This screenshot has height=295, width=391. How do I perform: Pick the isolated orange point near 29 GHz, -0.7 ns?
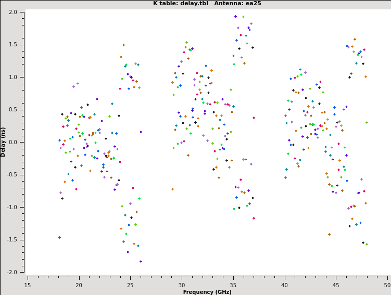[x=172, y=189]
